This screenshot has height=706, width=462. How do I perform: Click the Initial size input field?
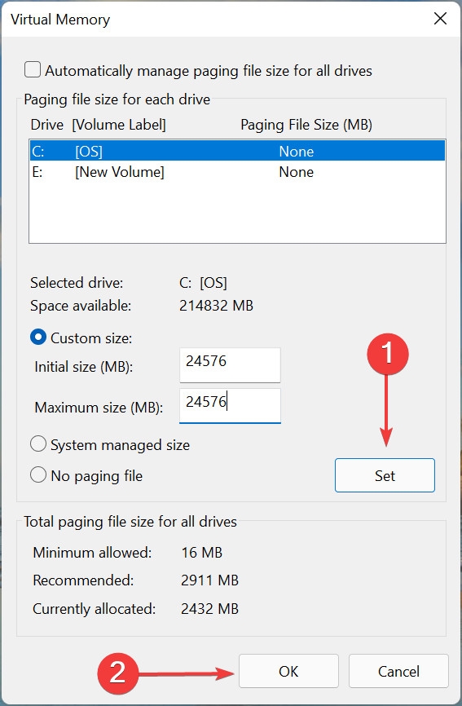coord(230,365)
